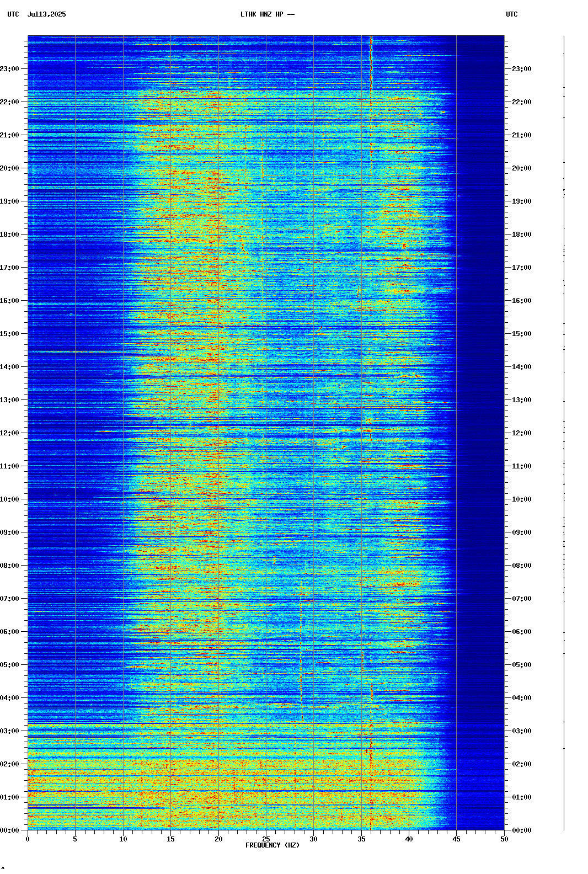Click '14:00' on the right time axis
Image resolution: width=588 pixels, height=874 pixels.
click(522, 367)
